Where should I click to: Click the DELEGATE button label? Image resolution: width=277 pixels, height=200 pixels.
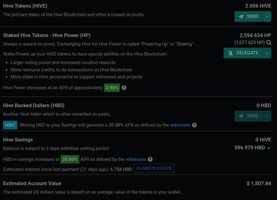click(247, 53)
